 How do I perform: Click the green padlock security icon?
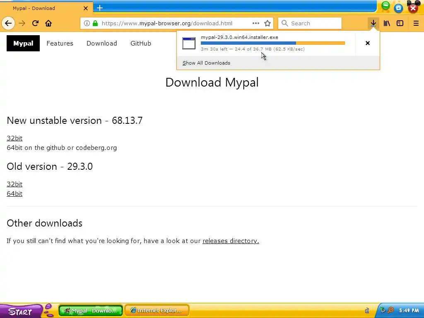[x=95, y=23]
